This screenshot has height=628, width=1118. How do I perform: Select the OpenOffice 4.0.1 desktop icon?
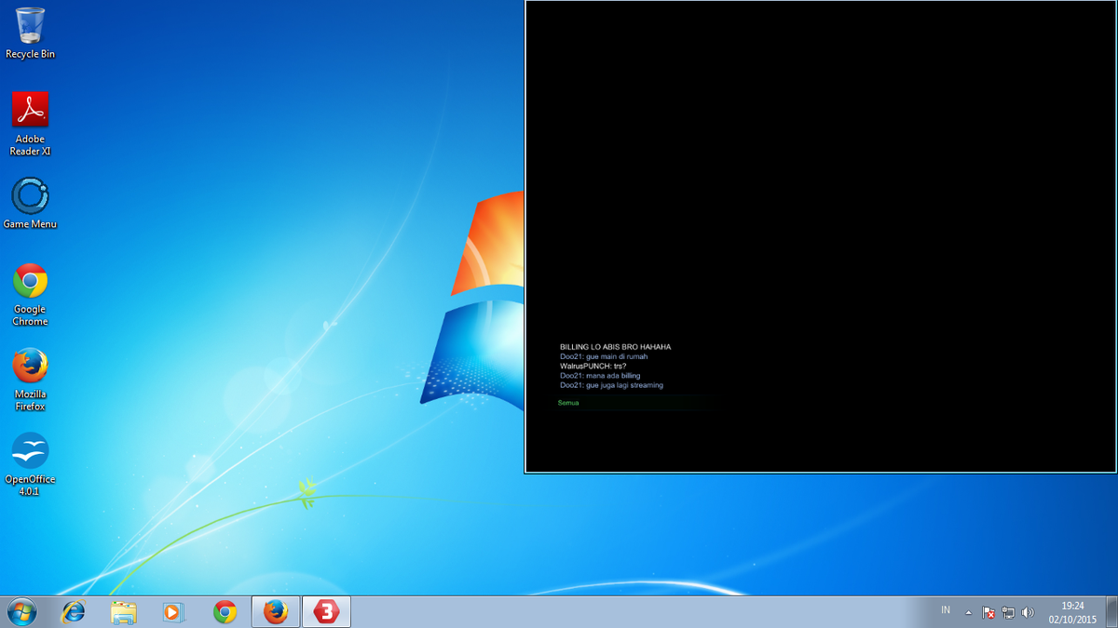[x=30, y=464]
